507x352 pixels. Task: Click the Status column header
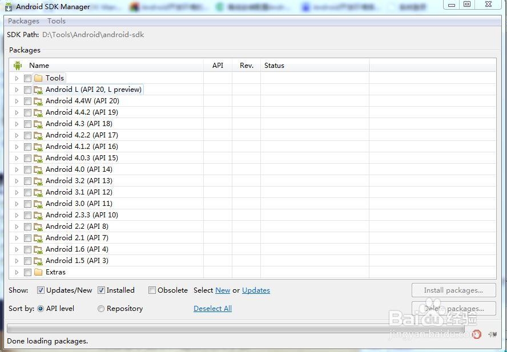pos(315,65)
